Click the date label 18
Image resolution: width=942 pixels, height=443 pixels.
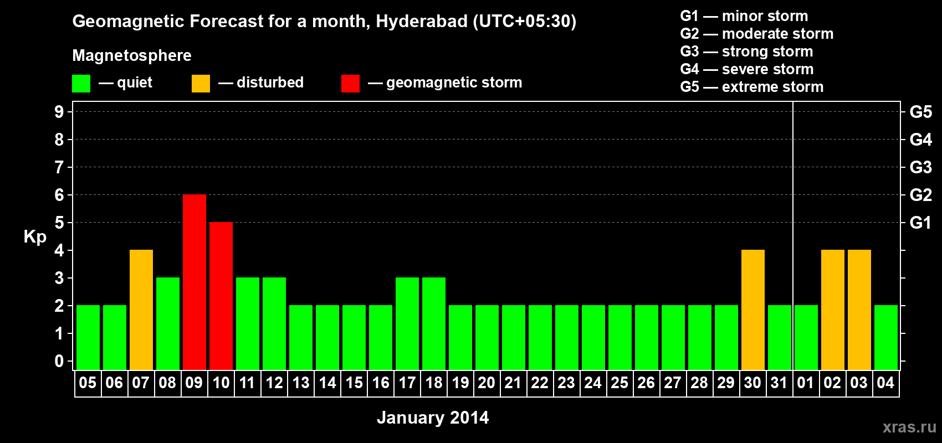click(433, 383)
